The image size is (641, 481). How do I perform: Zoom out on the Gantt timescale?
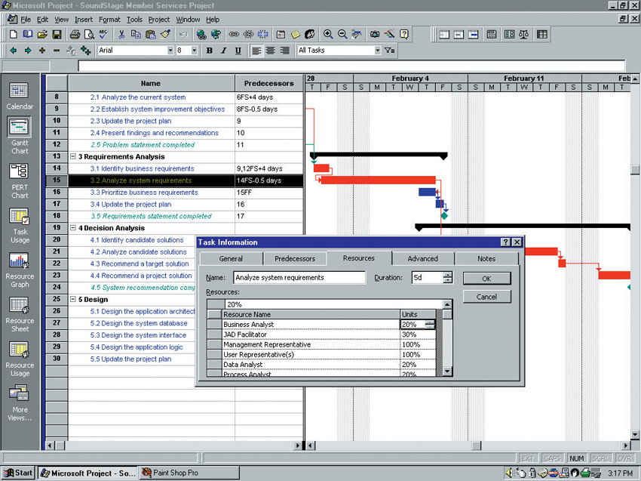pyautogui.click(x=342, y=35)
